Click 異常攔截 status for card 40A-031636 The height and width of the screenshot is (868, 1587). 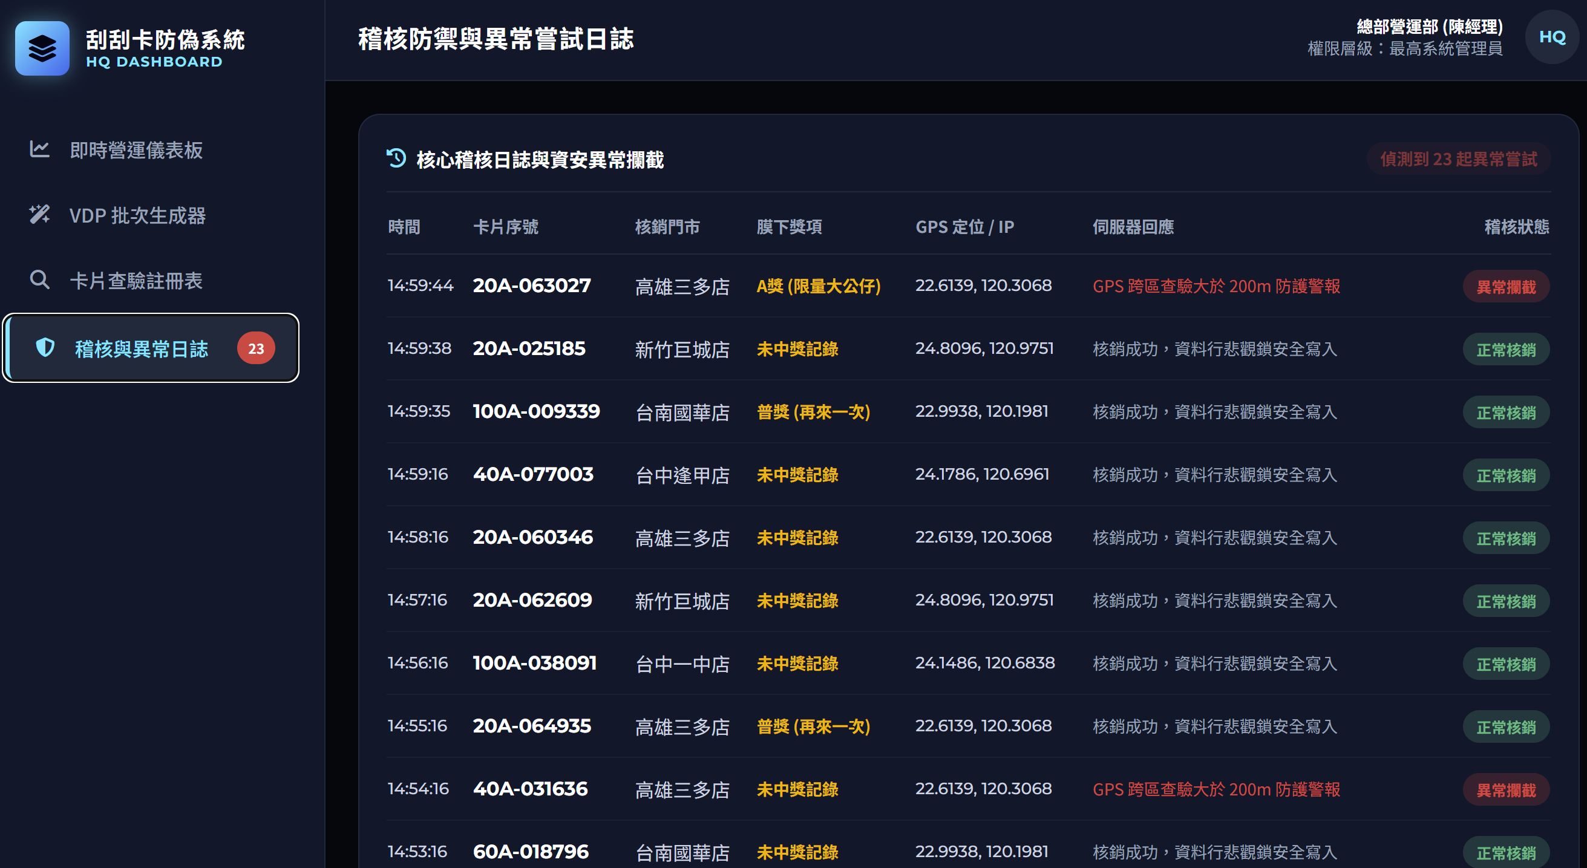tap(1506, 789)
